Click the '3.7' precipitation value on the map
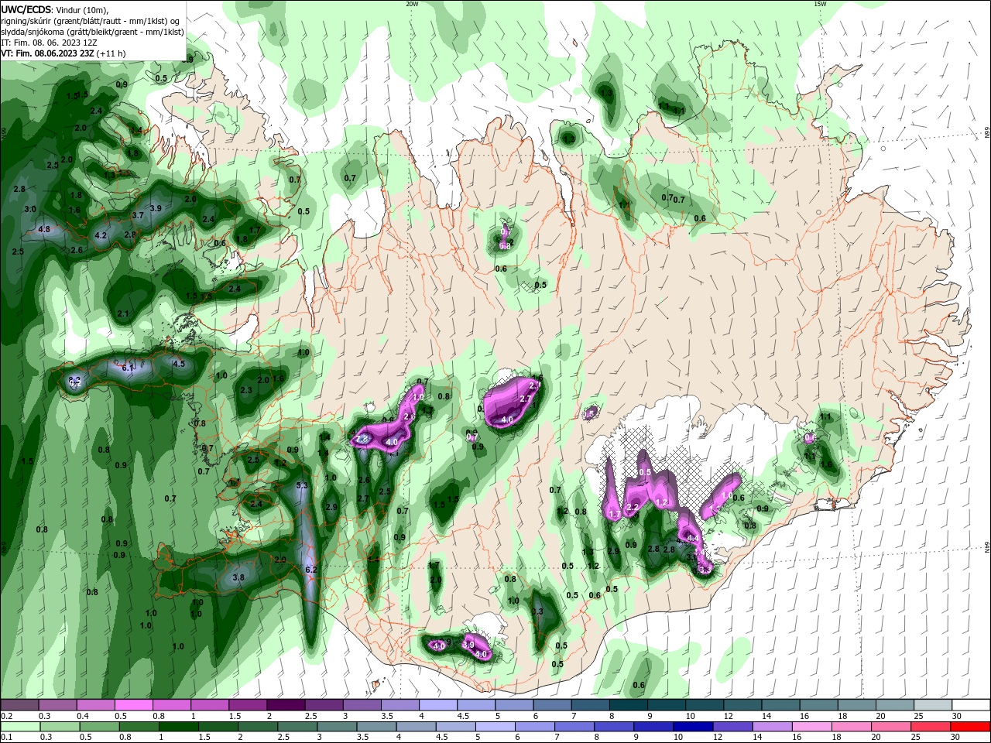The height and width of the screenshot is (743, 991). pos(139,215)
